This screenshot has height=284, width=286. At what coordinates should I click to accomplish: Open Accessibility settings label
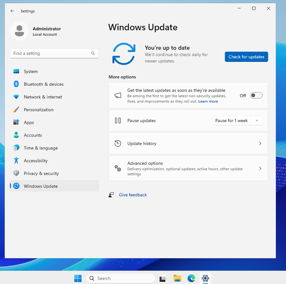[x=36, y=160]
